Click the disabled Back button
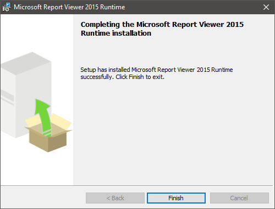This screenshot has width=275, height=209. click(115, 198)
